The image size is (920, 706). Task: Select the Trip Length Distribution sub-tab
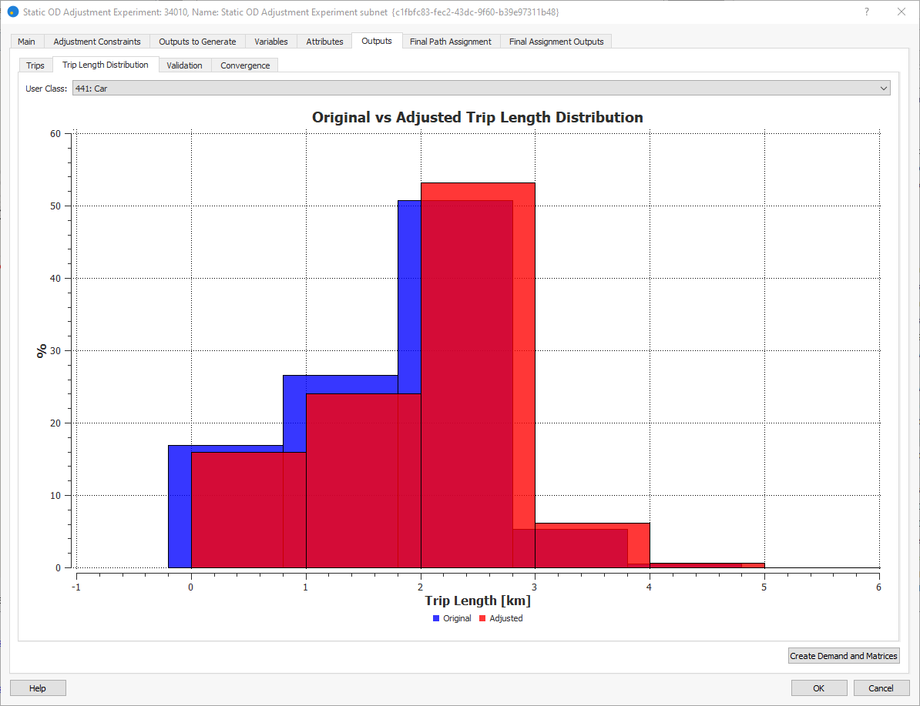(x=106, y=65)
